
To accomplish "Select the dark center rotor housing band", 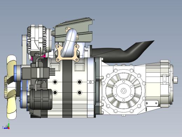I will click(67, 89).
